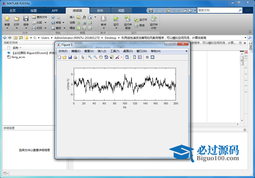Open the feng_ar.m file in file list
This screenshot has width=255, height=178.
[18, 57]
